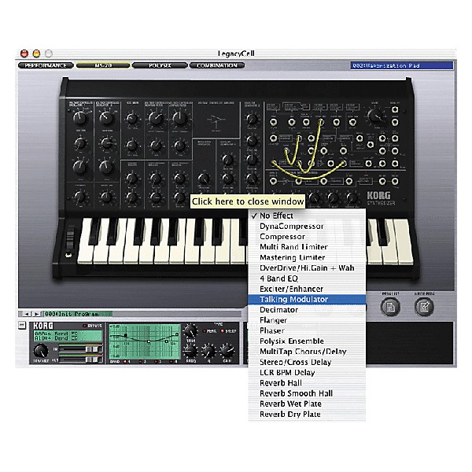Click the DRY/WET knob
472x472 pixels.
[x=41, y=351]
